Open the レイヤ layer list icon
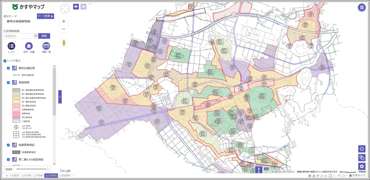This screenshot has height=180, width=370. coord(11,46)
